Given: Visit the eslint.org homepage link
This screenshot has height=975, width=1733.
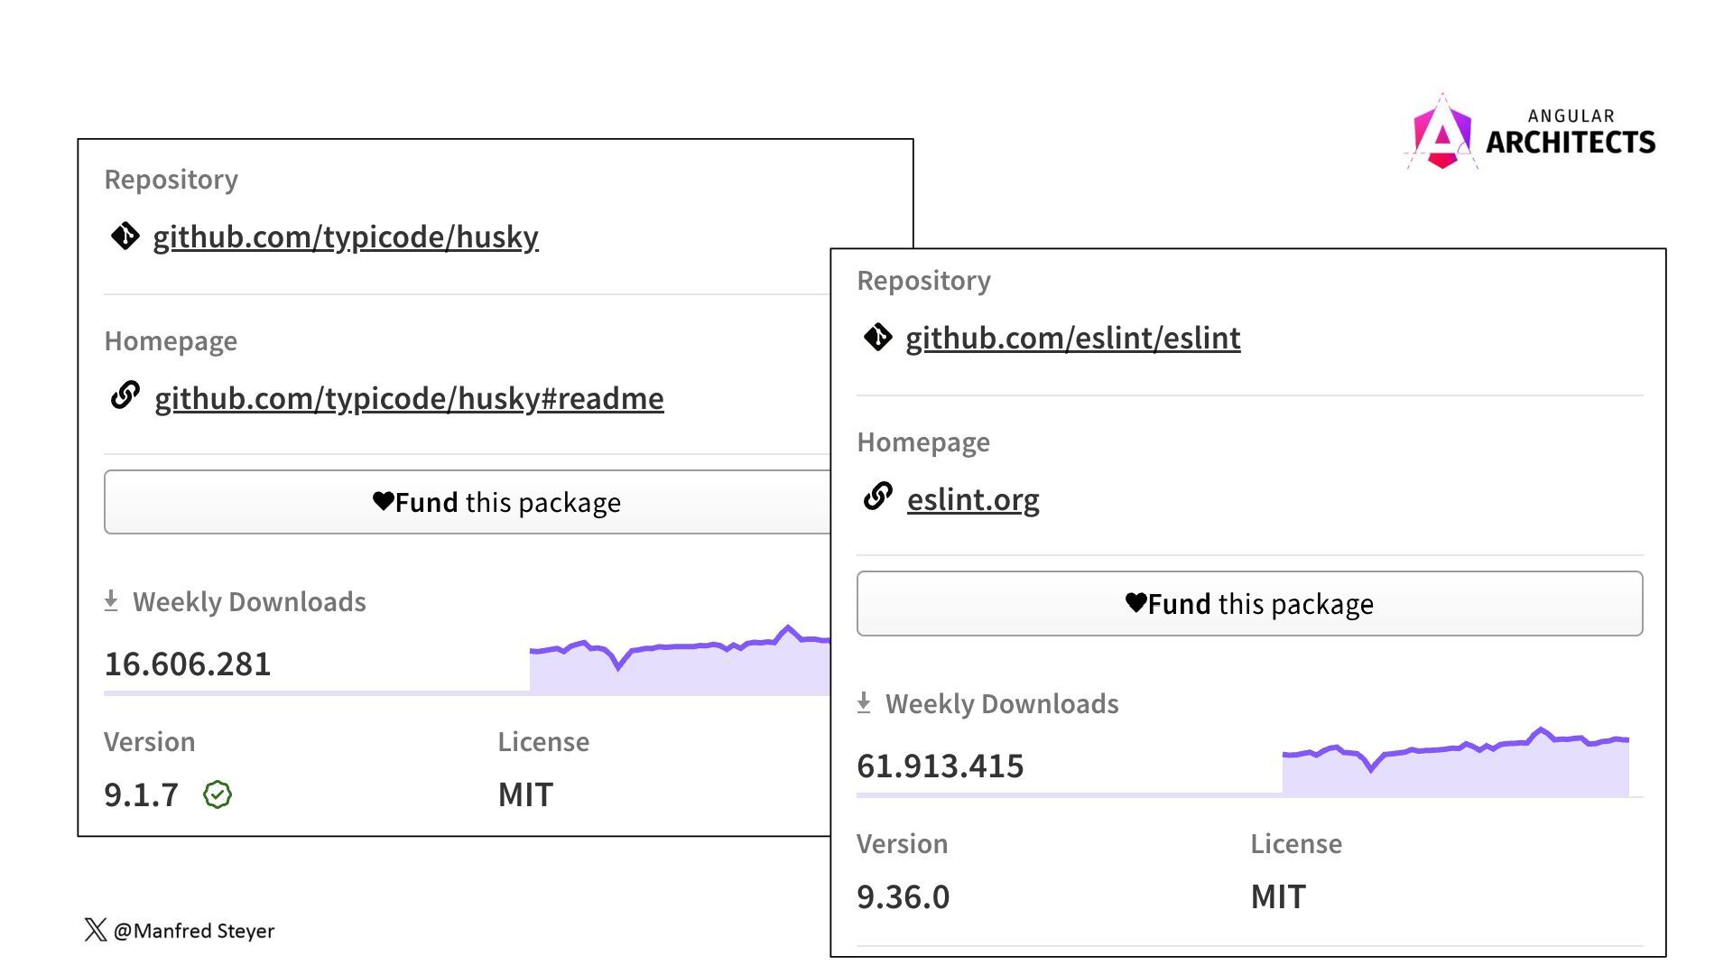Looking at the screenshot, I should [x=973, y=499].
